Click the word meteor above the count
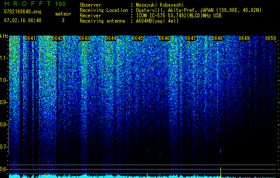Viewport: 280px width, 178px height. click(x=63, y=14)
